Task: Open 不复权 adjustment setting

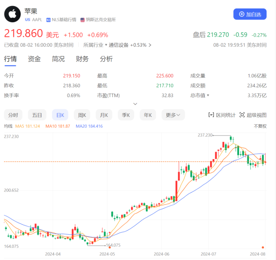Action: [260, 126]
